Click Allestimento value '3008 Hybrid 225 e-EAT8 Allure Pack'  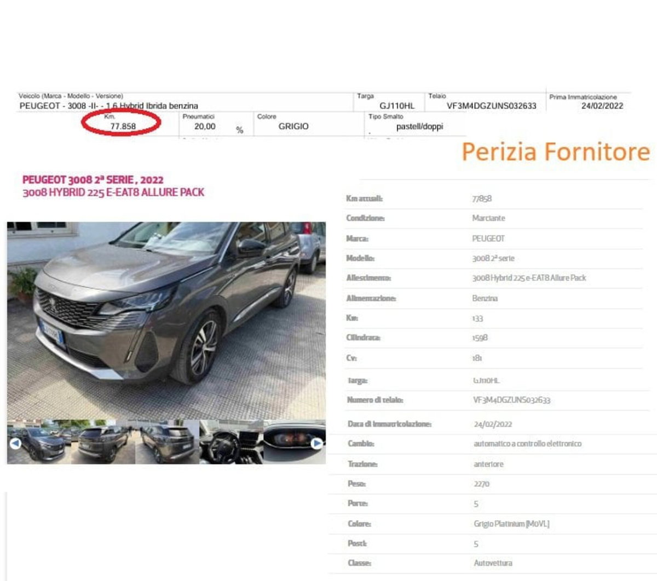pyautogui.click(x=529, y=278)
